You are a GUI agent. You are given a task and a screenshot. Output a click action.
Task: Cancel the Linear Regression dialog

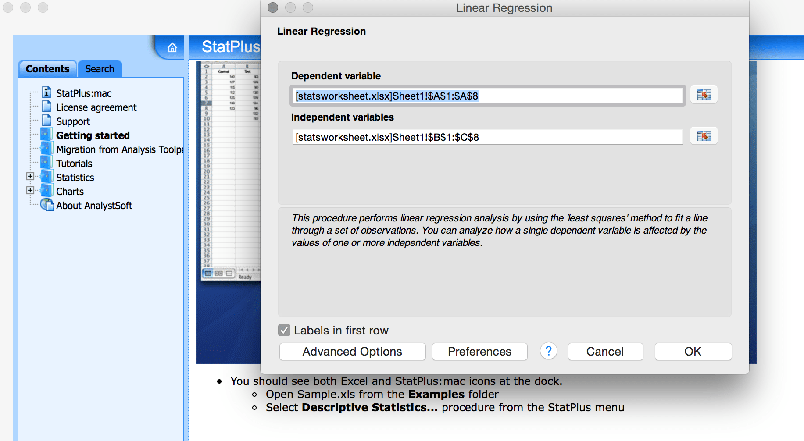coord(605,352)
